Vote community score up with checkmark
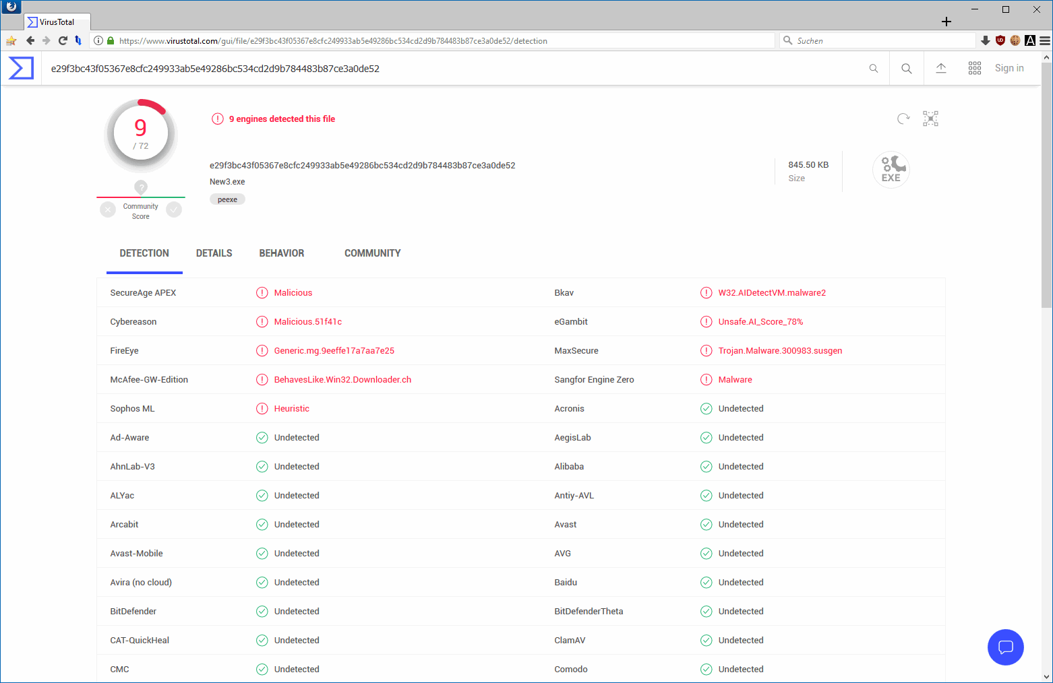 click(174, 210)
